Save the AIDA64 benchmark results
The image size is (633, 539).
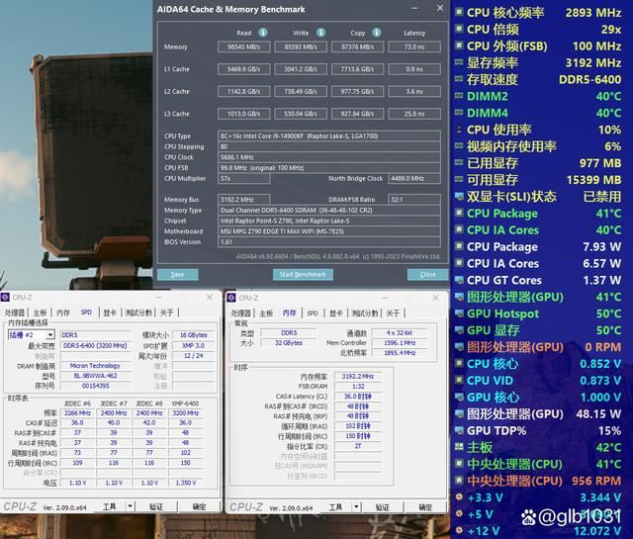click(177, 274)
